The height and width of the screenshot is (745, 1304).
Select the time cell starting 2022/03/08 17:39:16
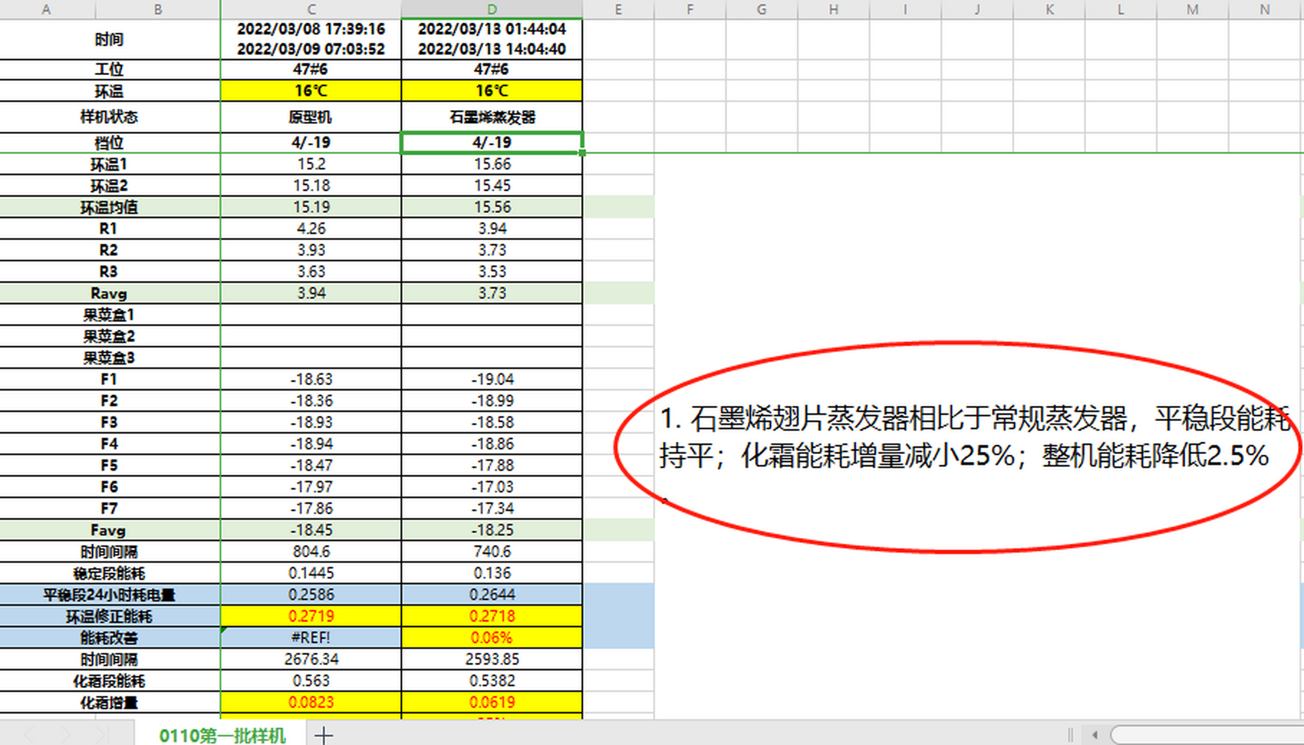tap(311, 39)
